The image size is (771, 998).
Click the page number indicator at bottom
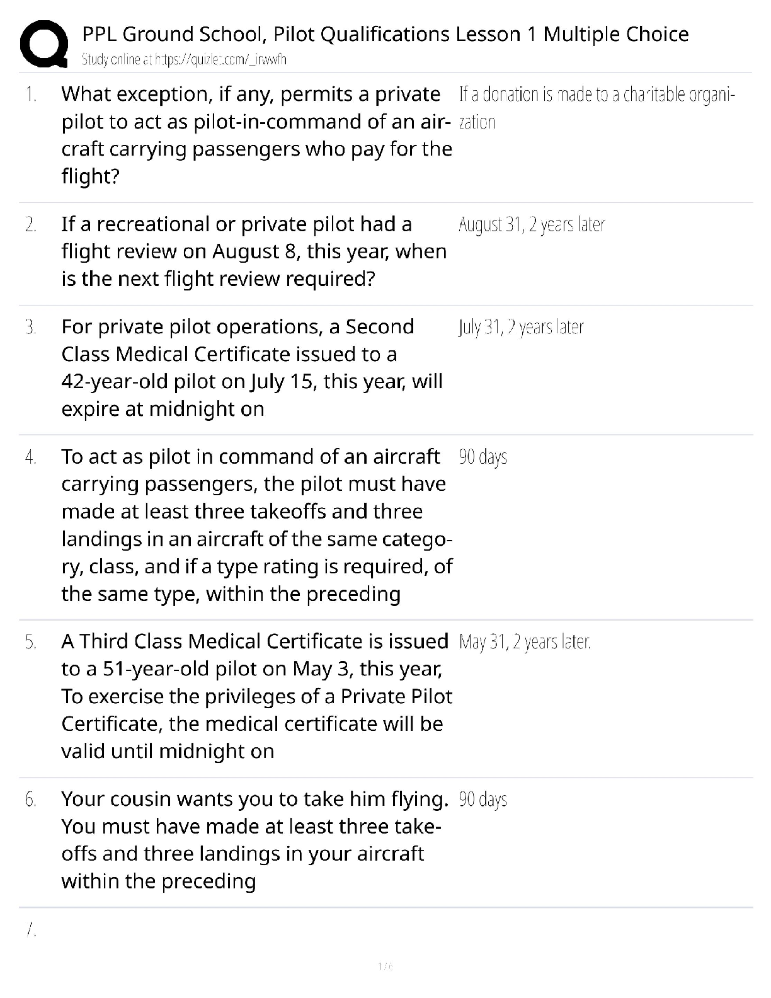click(385, 966)
